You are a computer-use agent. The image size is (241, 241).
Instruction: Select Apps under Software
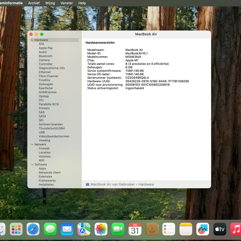pyautogui.click(x=42, y=168)
